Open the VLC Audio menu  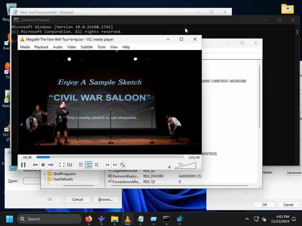[58, 47]
